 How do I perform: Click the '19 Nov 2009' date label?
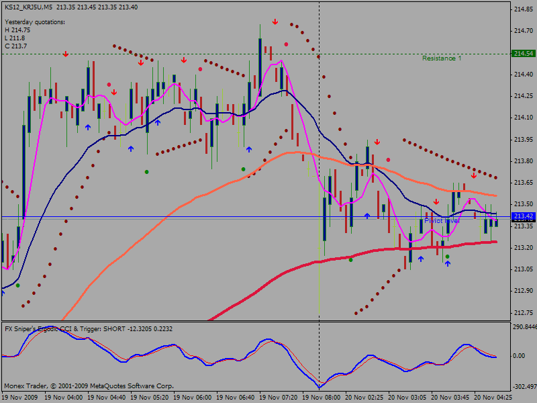click(x=20, y=398)
